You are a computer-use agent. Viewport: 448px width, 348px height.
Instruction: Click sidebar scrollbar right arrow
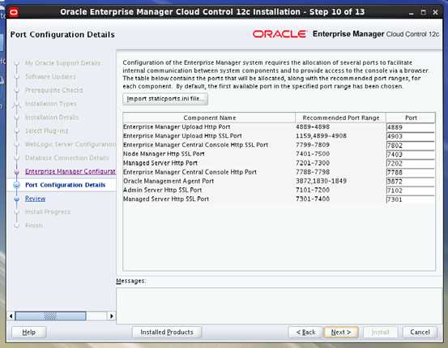(112, 316)
